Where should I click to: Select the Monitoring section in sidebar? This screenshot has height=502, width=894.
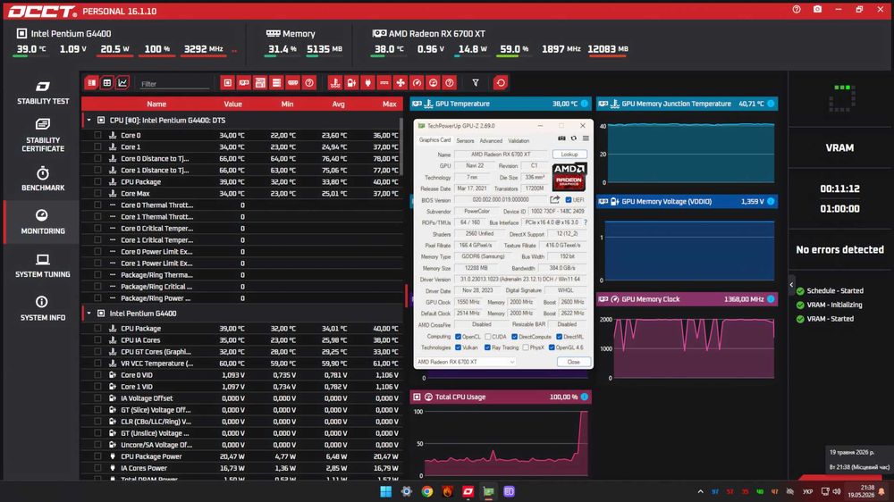(43, 222)
